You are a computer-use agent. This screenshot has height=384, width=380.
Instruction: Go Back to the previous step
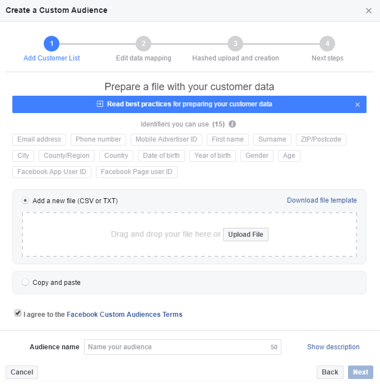click(330, 372)
